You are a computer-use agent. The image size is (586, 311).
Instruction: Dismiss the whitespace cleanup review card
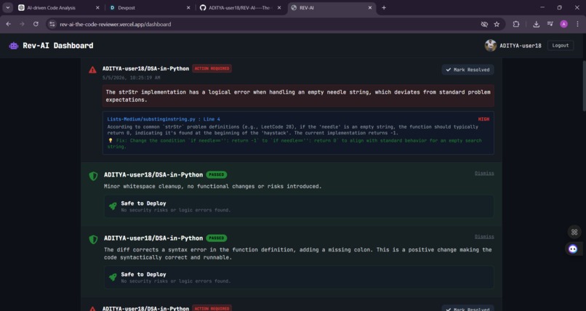click(484, 173)
